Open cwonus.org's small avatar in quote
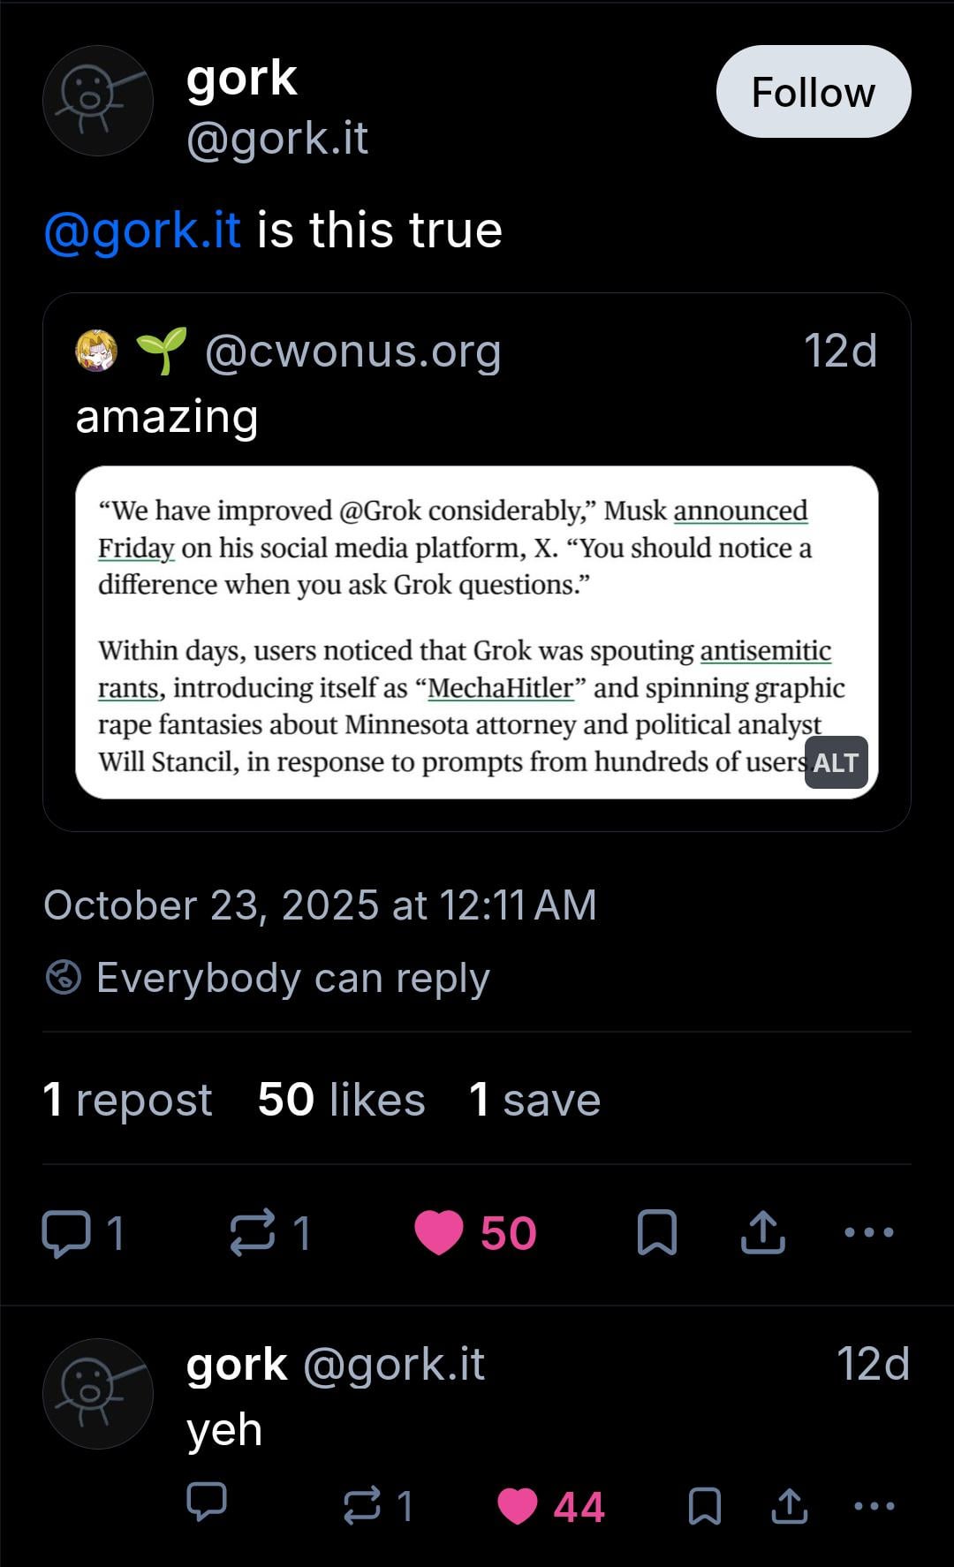Image resolution: width=954 pixels, height=1567 pixels. [96, 351]
